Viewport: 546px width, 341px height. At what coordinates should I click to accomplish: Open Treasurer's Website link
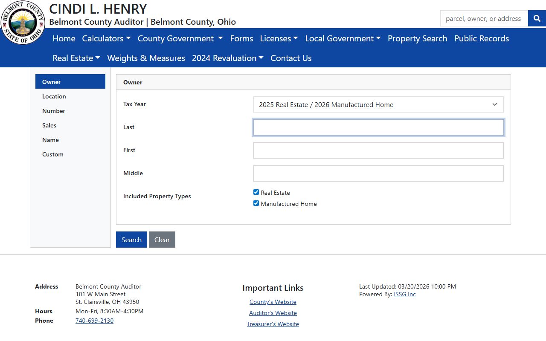coord(273,324)
